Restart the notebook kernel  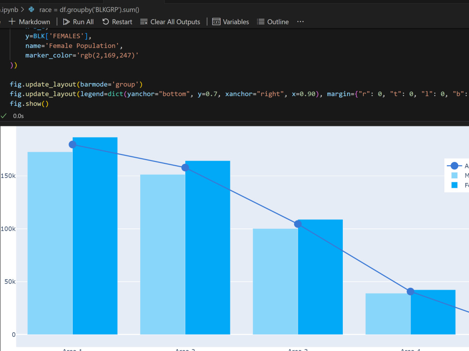click(117, 22)
